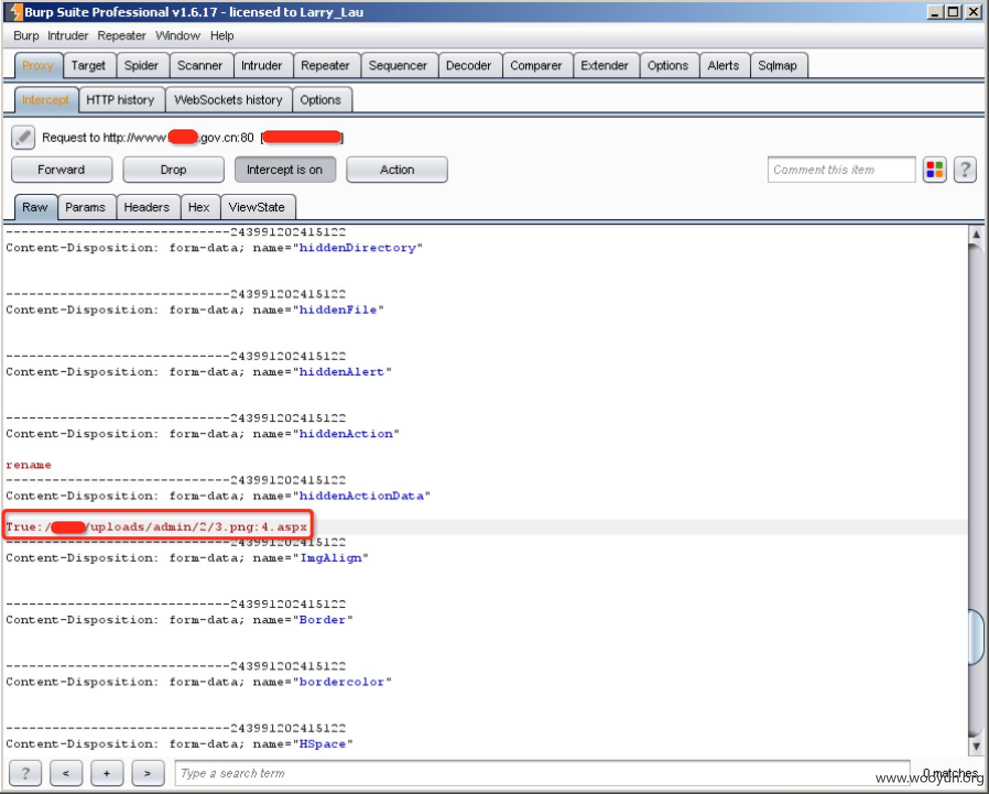Open the Burp menu

(x=26, y=36)
